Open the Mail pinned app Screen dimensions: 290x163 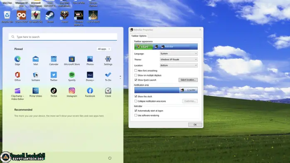[x=35, y=61]
